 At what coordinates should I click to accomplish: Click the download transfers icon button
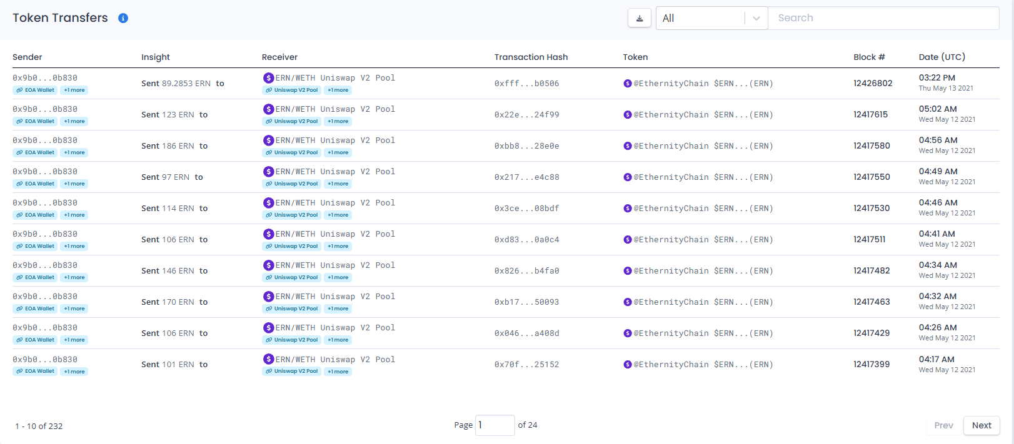tap(639, 18)
